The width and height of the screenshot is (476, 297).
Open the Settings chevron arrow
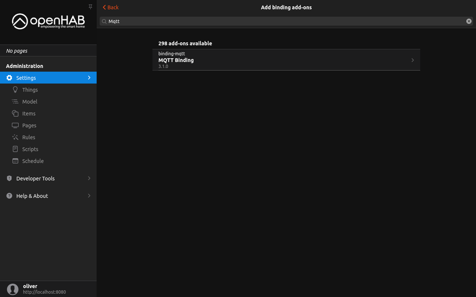click(89, 78)
